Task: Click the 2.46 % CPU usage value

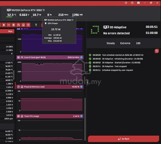Action: click(76, 116)
